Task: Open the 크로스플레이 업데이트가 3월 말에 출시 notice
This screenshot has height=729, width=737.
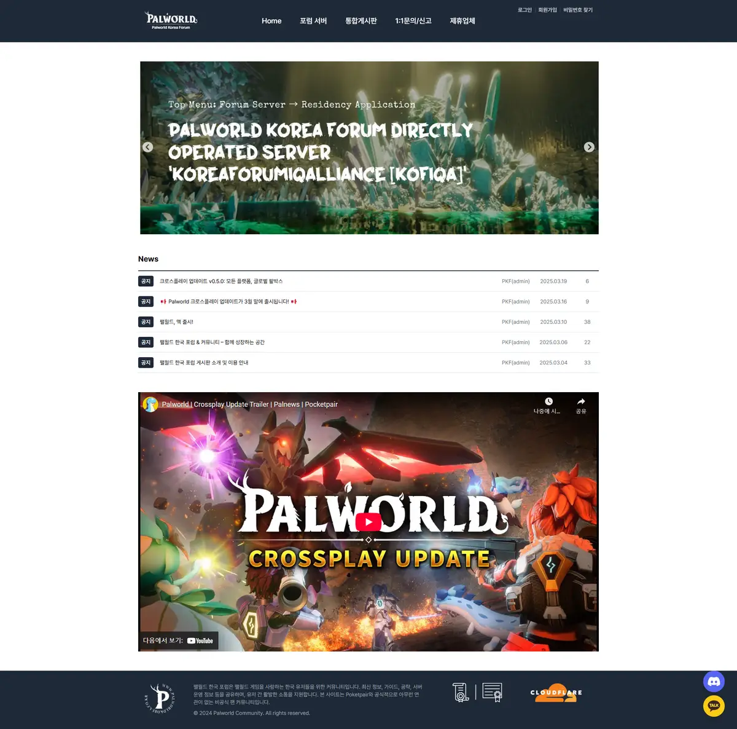Action: [x=228, y=301]
